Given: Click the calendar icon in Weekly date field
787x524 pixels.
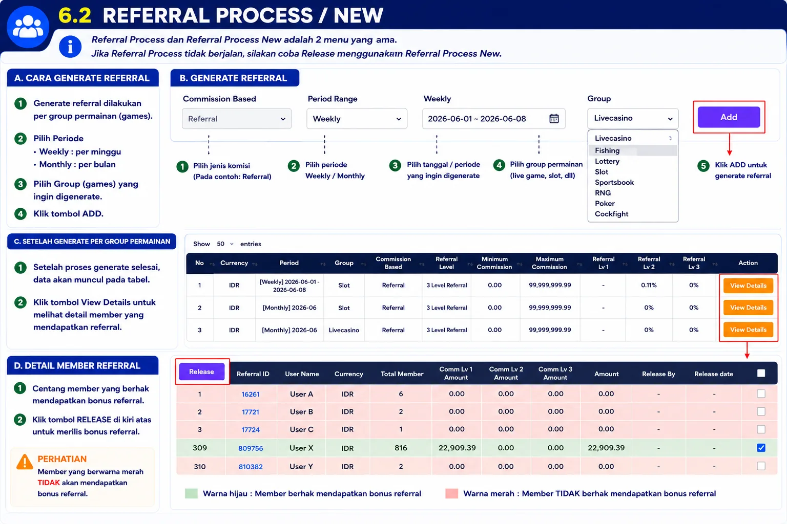Looking at the screenshot, I should point(554,119).
